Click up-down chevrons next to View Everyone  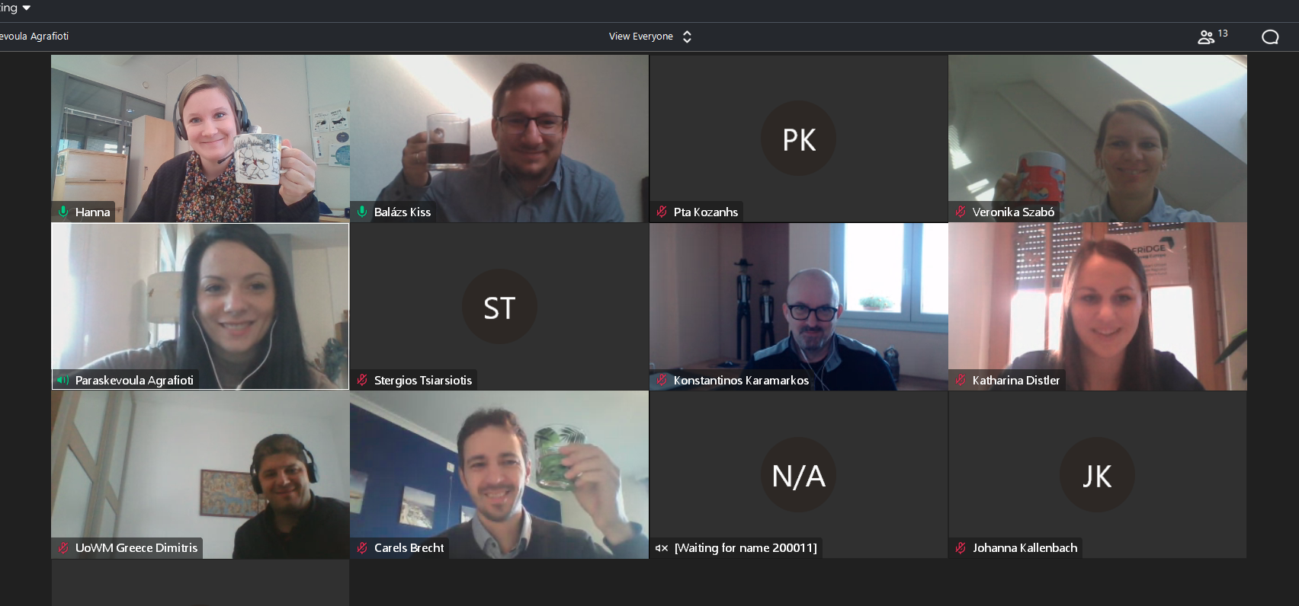pyautogui.click(x=687, y=37)
